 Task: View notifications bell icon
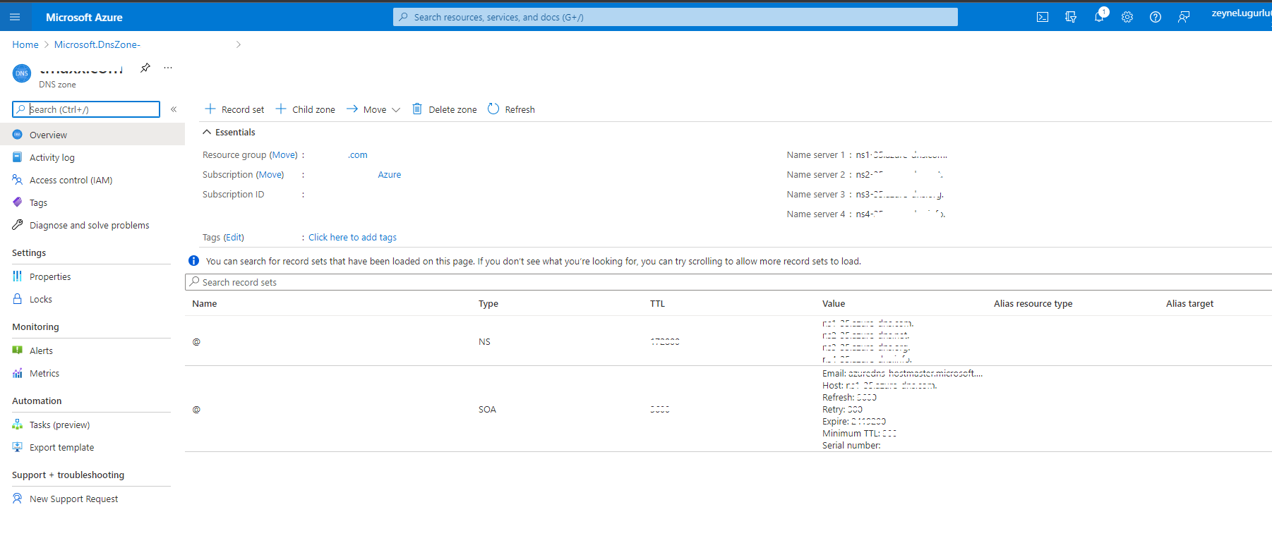click(1099, 17)
